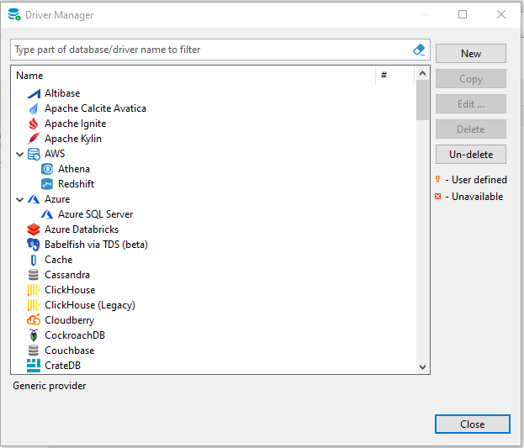The width and height of the screenshot is (524, 448).
Task: Click the Altibase driver icon
Action: (34, 93)
